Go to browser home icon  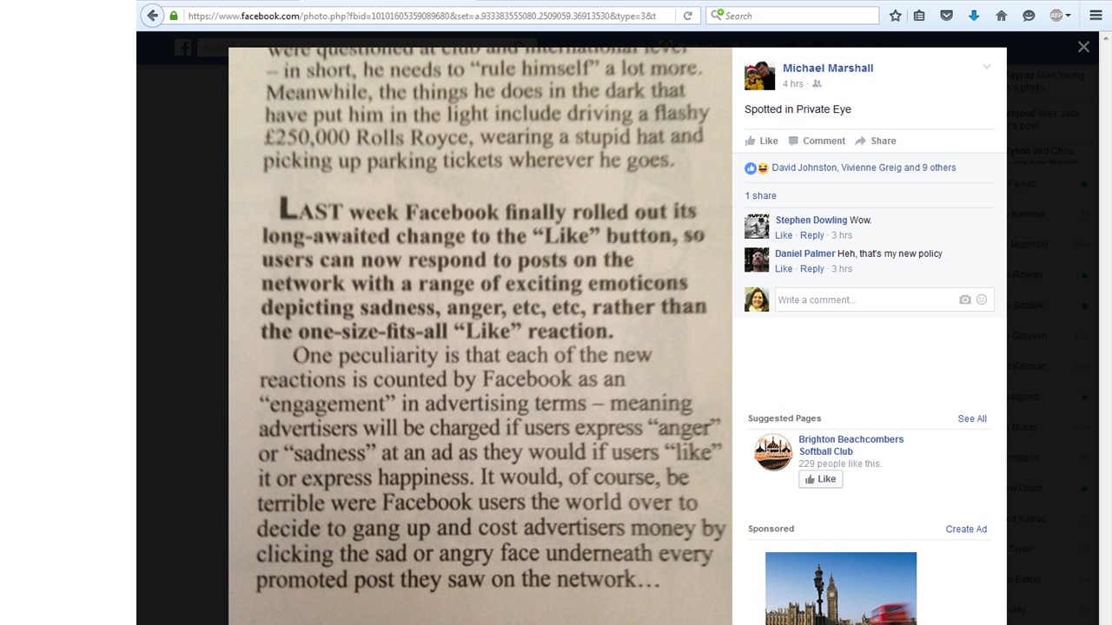pyautogui.click(x=1001, y=16)
